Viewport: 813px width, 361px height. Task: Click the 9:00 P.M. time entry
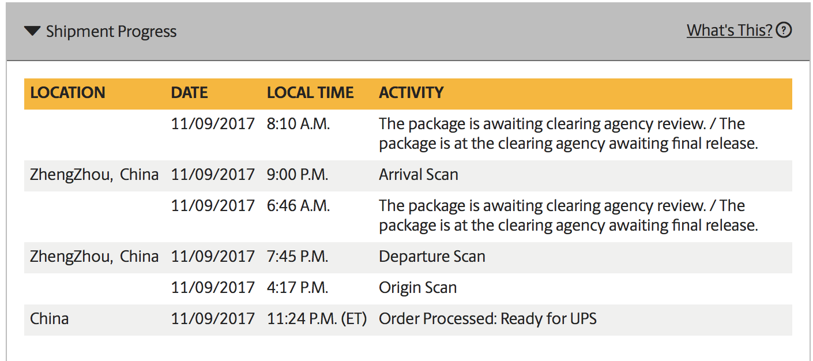coord(298,175)
